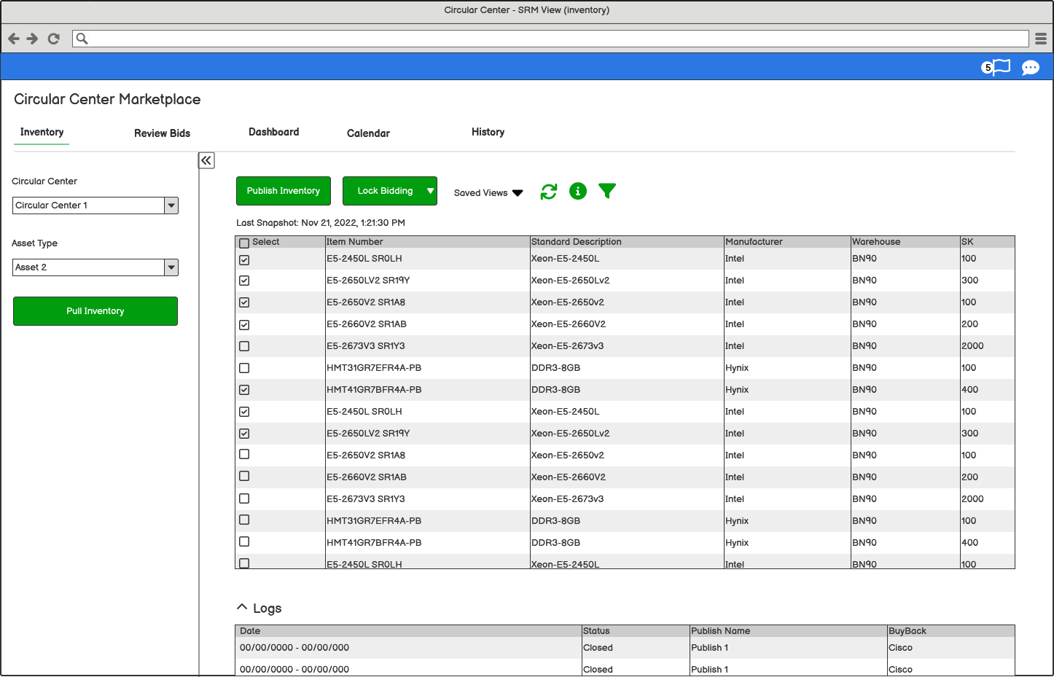Screen dimensions: 1054x677
Task: Click the Publish Inventory button
Action: pos(284,191)
